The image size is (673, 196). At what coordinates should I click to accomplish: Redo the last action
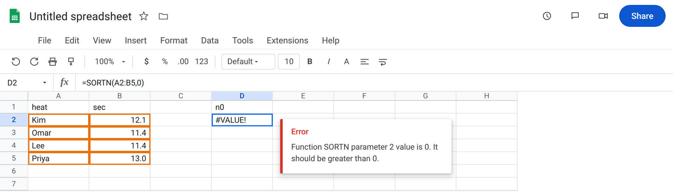(x=34, y=62)
